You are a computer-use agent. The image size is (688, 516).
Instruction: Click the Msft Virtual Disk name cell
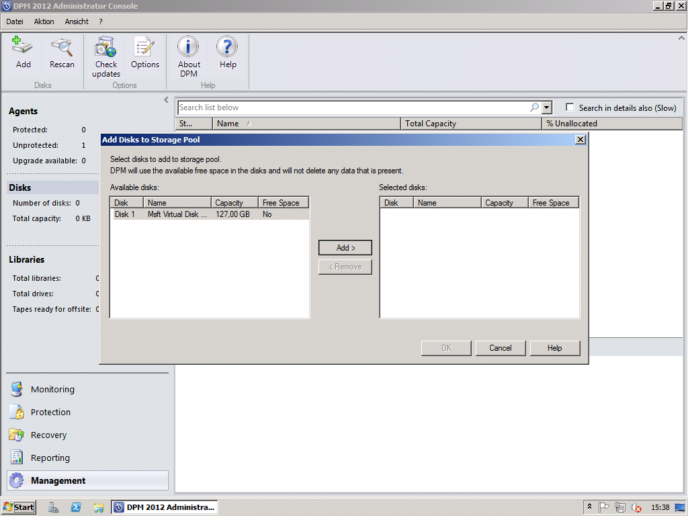coord(177,214)
